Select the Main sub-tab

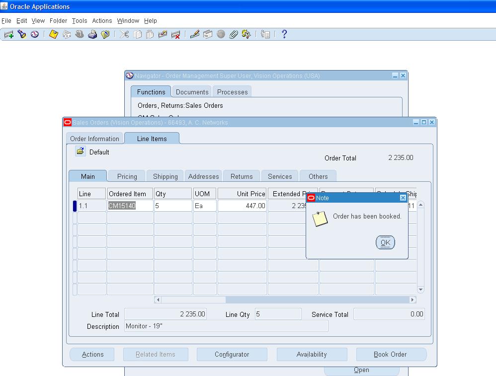[x=88, y=176]
